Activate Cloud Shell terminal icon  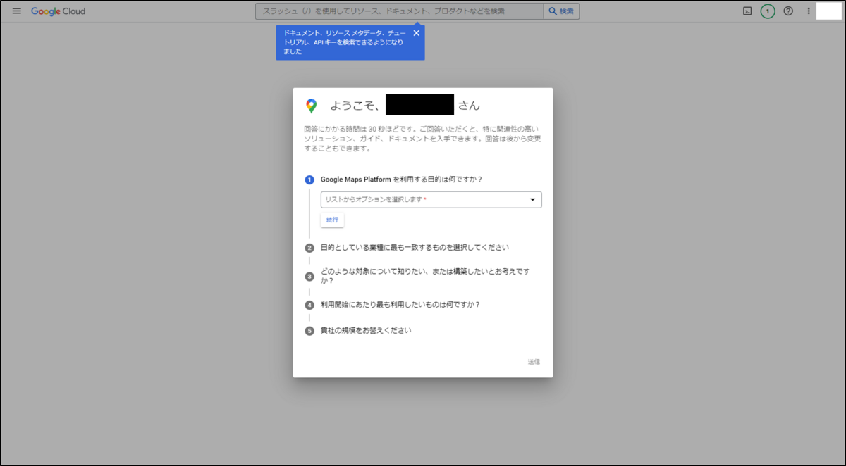(747, 11)
